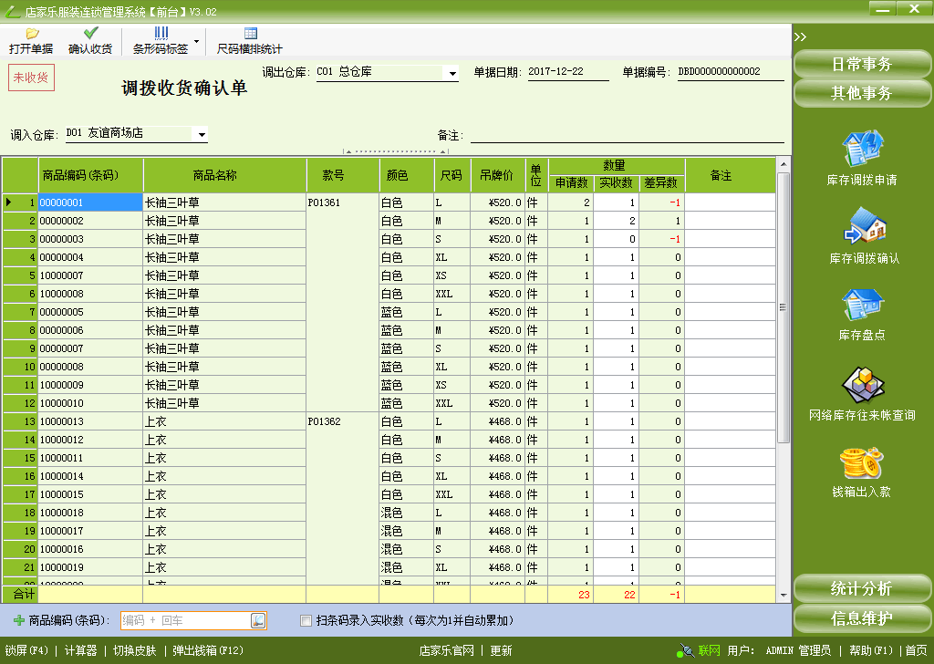This screenshot has width=934, height=664.
Task: Click scrollbar up arrow of table
Action: click(784, 164)
